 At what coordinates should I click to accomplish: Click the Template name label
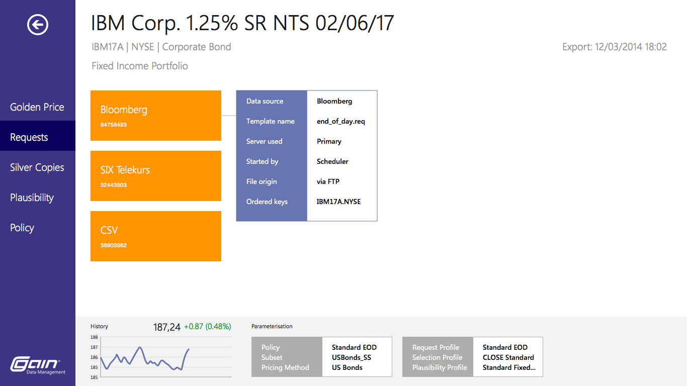271,121
